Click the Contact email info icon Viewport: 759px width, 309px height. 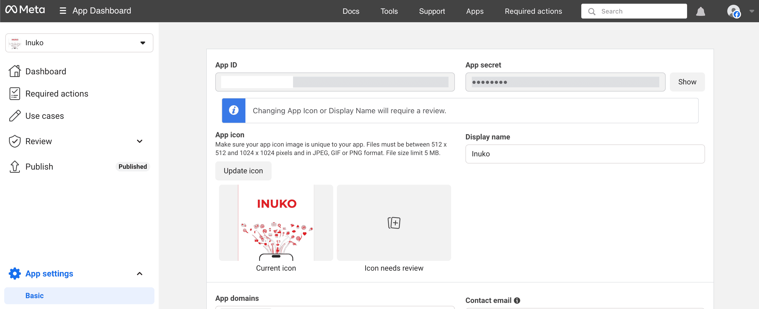pos(517,300)
